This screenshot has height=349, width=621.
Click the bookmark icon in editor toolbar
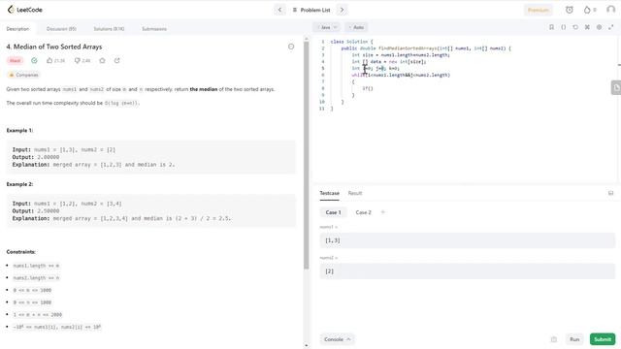pyautogui.click(x=551, y=27)
